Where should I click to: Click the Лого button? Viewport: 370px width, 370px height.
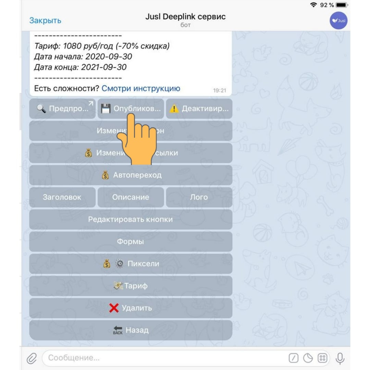[199, 197]
